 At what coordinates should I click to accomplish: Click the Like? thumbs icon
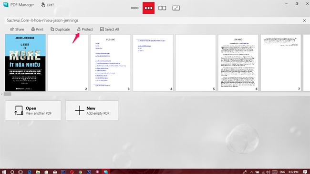tap(43, 5)
